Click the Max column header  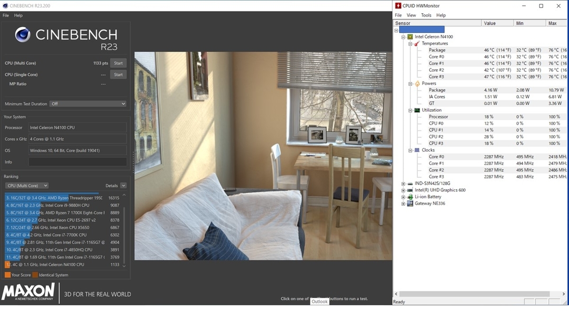click(x=556, y=23)
